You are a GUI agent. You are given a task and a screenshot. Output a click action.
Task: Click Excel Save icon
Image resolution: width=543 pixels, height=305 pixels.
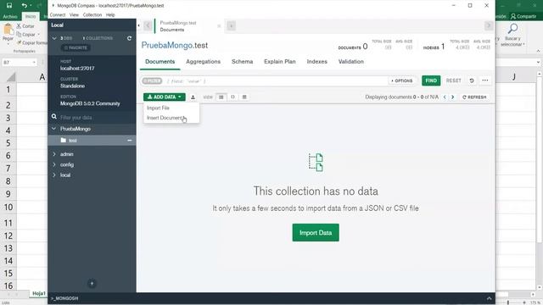coord(9,6)
